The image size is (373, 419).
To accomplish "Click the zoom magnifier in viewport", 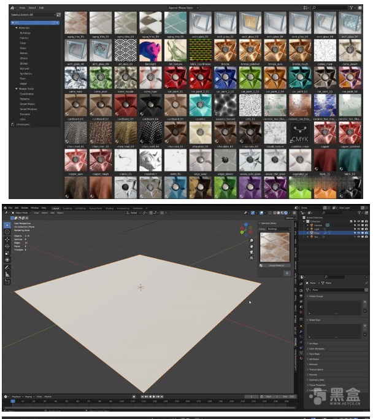I will (x=252, y=240).
